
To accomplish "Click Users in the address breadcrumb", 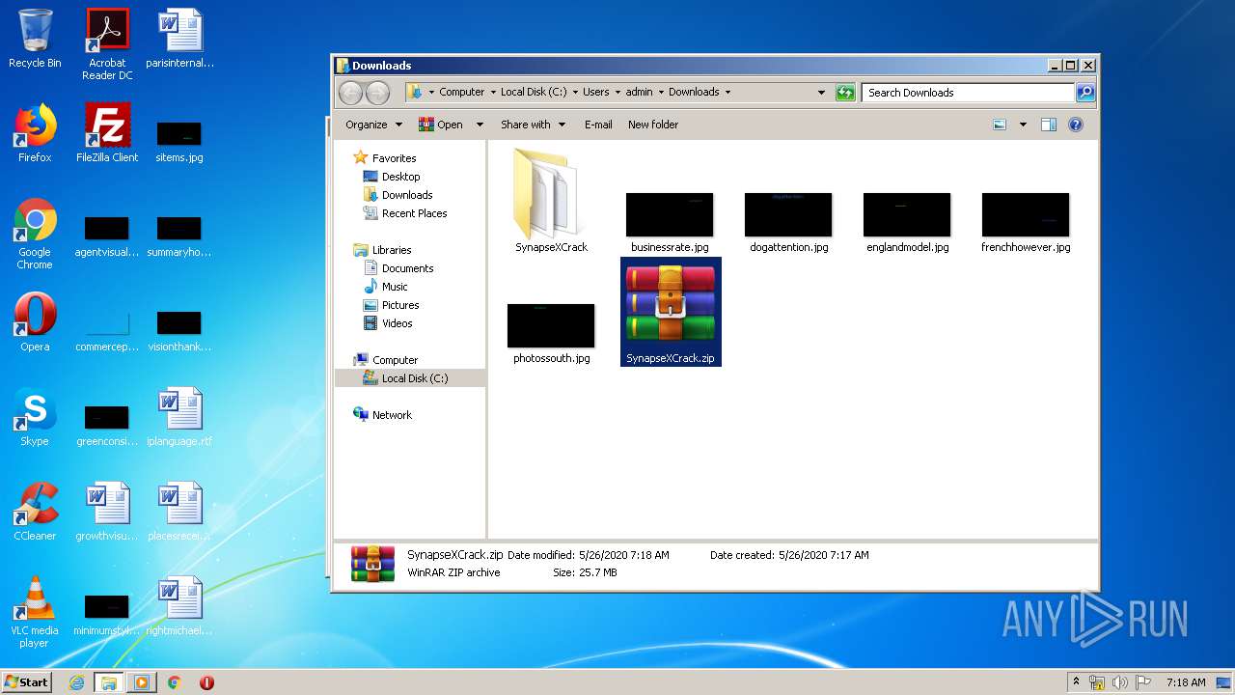I will coord(595,93).
